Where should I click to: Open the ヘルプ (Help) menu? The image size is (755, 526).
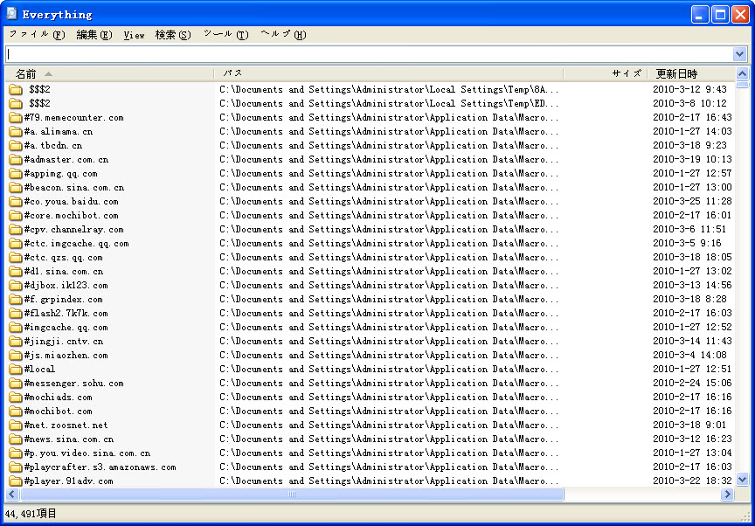tap(283, 35)
